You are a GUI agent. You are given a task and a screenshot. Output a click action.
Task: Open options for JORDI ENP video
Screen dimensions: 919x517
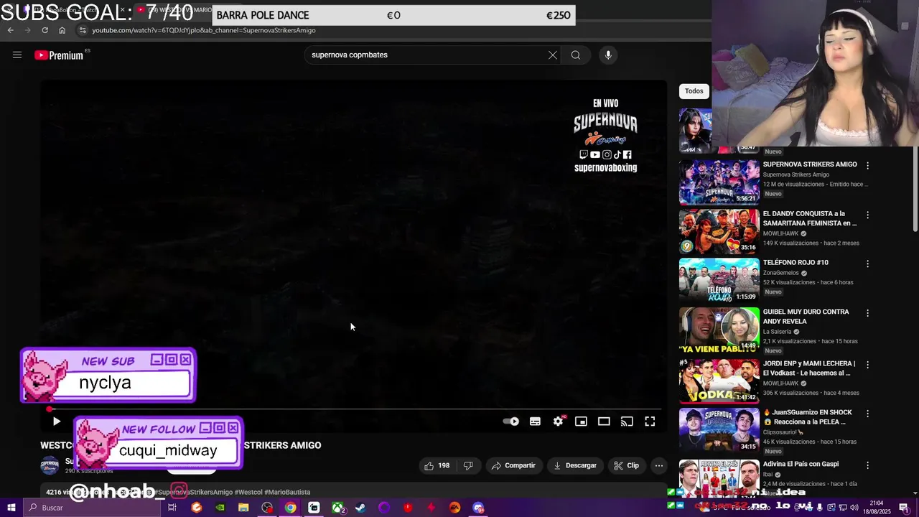pyautogui.click(x=867, y=364)
